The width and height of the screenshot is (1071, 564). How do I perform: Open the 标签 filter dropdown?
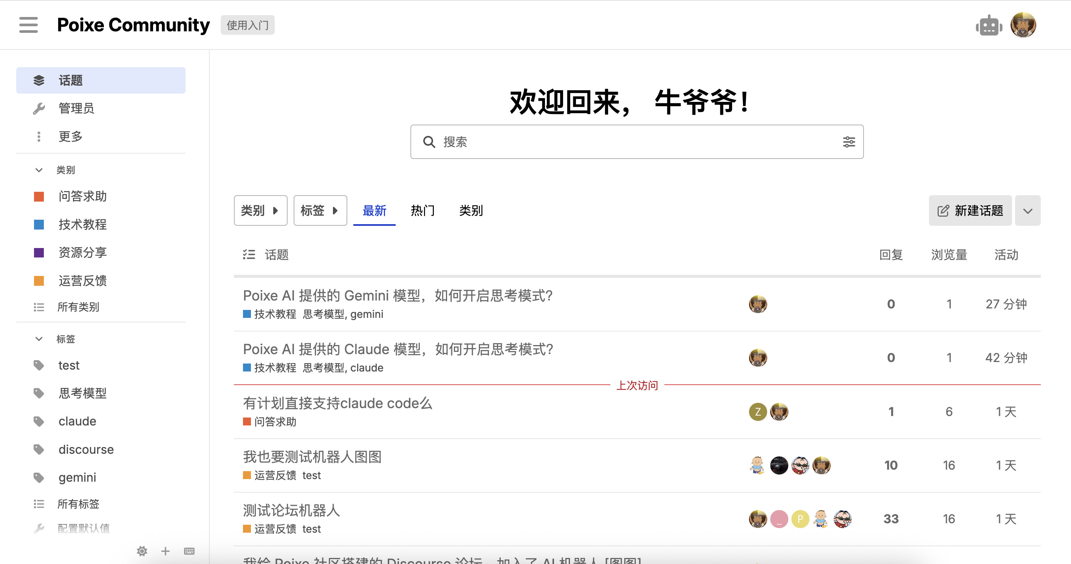tap(320, 211)
